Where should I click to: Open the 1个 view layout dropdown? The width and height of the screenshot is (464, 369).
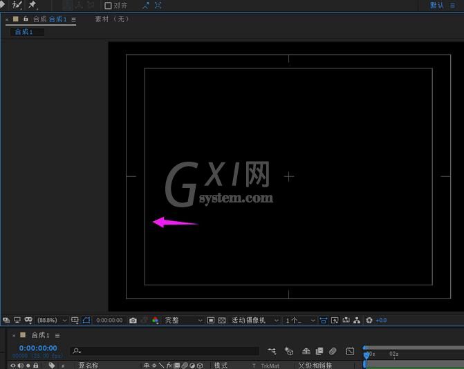tap(300, 320)
